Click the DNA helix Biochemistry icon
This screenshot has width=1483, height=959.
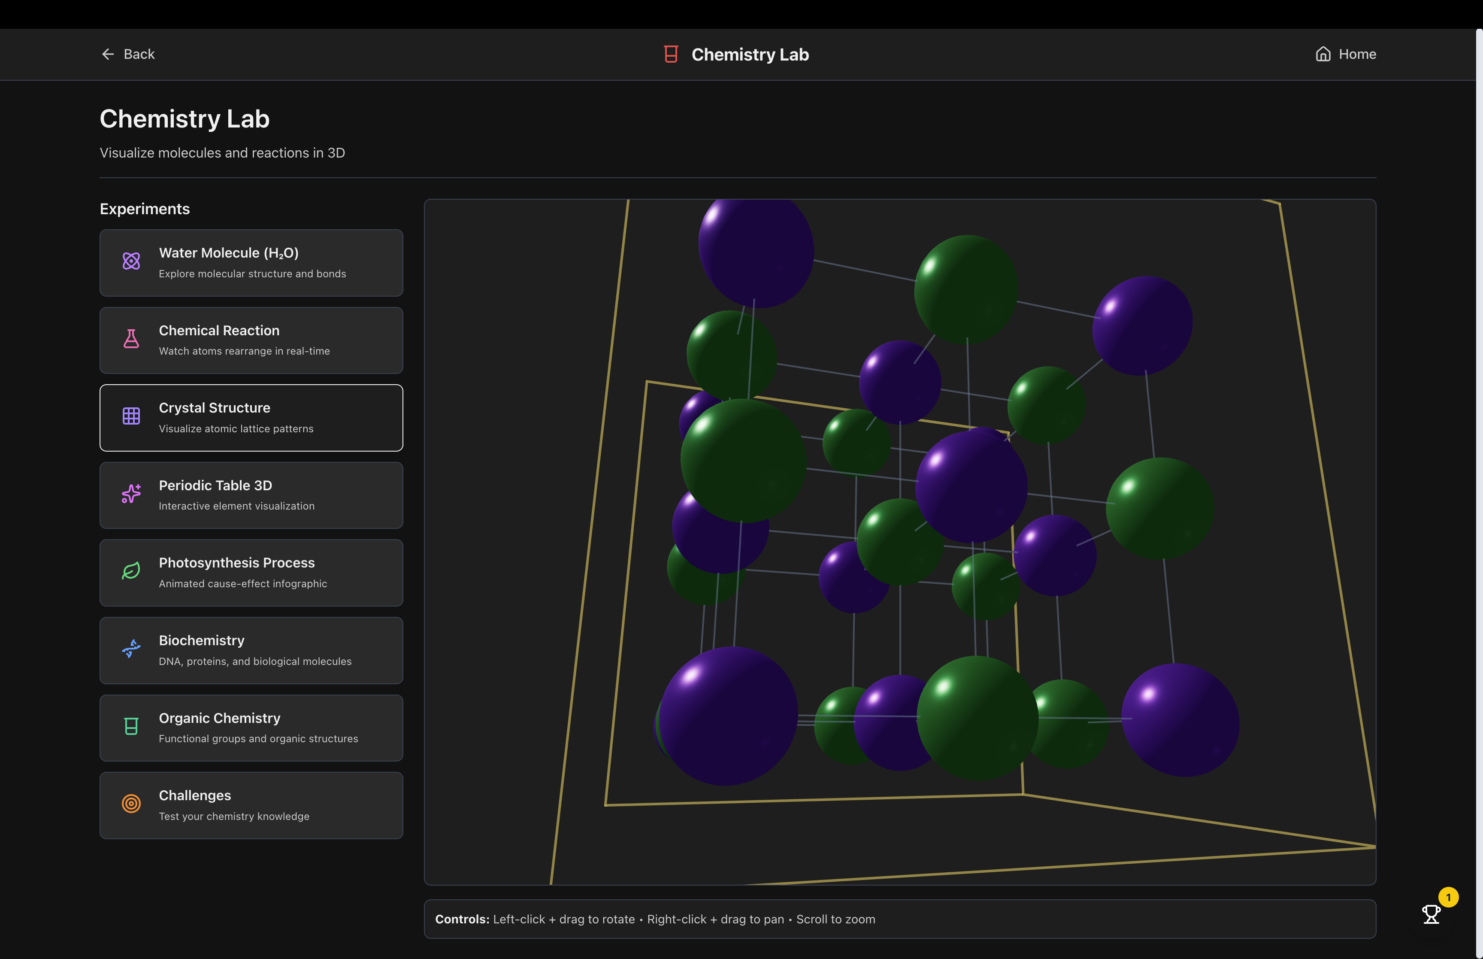pyautogui.click(x=131, y=648)
